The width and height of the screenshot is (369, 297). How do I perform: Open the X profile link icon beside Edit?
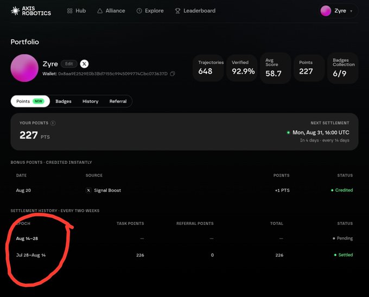[x=84, y=63]
